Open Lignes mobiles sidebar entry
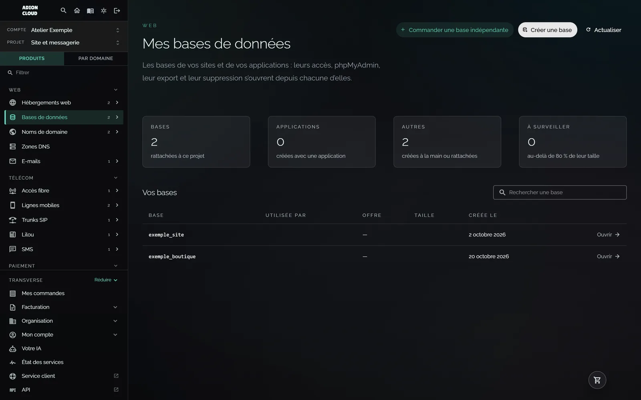The width and height of the screenshot is (641, 400). 64,205
